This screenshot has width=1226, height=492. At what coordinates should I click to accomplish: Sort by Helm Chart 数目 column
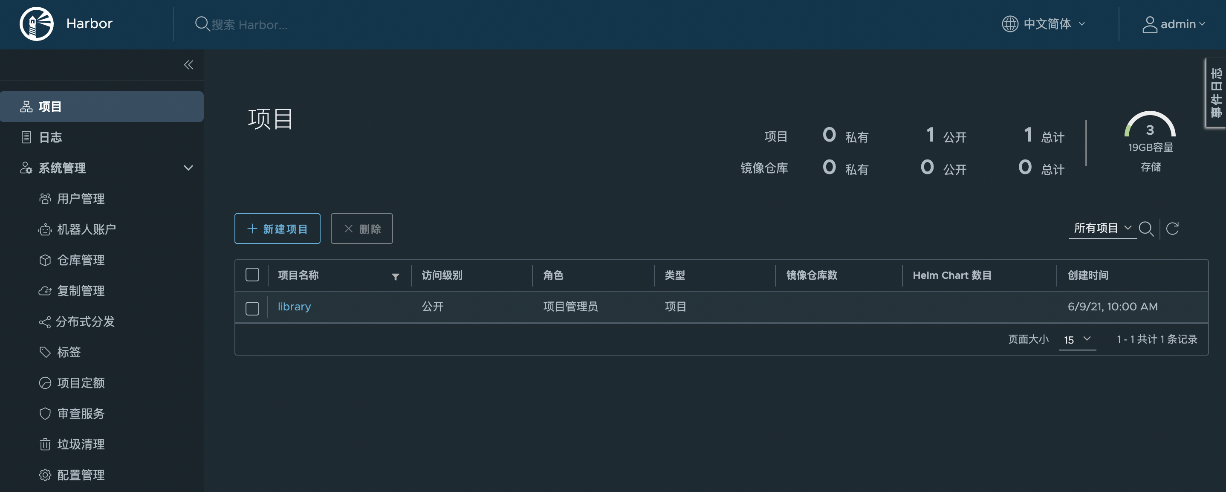tap(952, 275)
